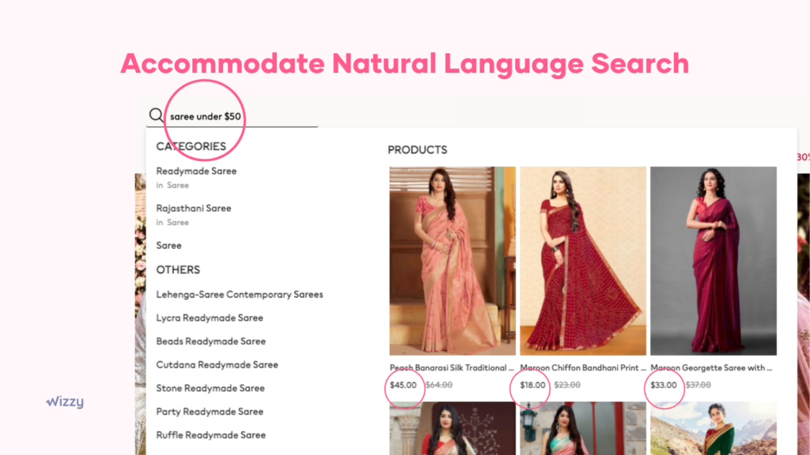Image resolution: width=810 pixels, height=455 pixels.
Task: Open the Maroon Chiffon Bandhani saree image
Action: (583, 261)
